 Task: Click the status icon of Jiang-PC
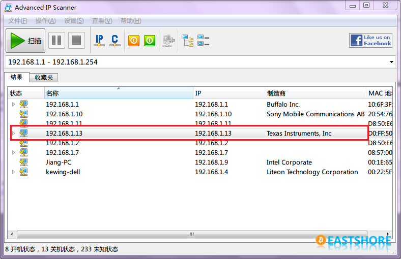click(x=23, y=162)
